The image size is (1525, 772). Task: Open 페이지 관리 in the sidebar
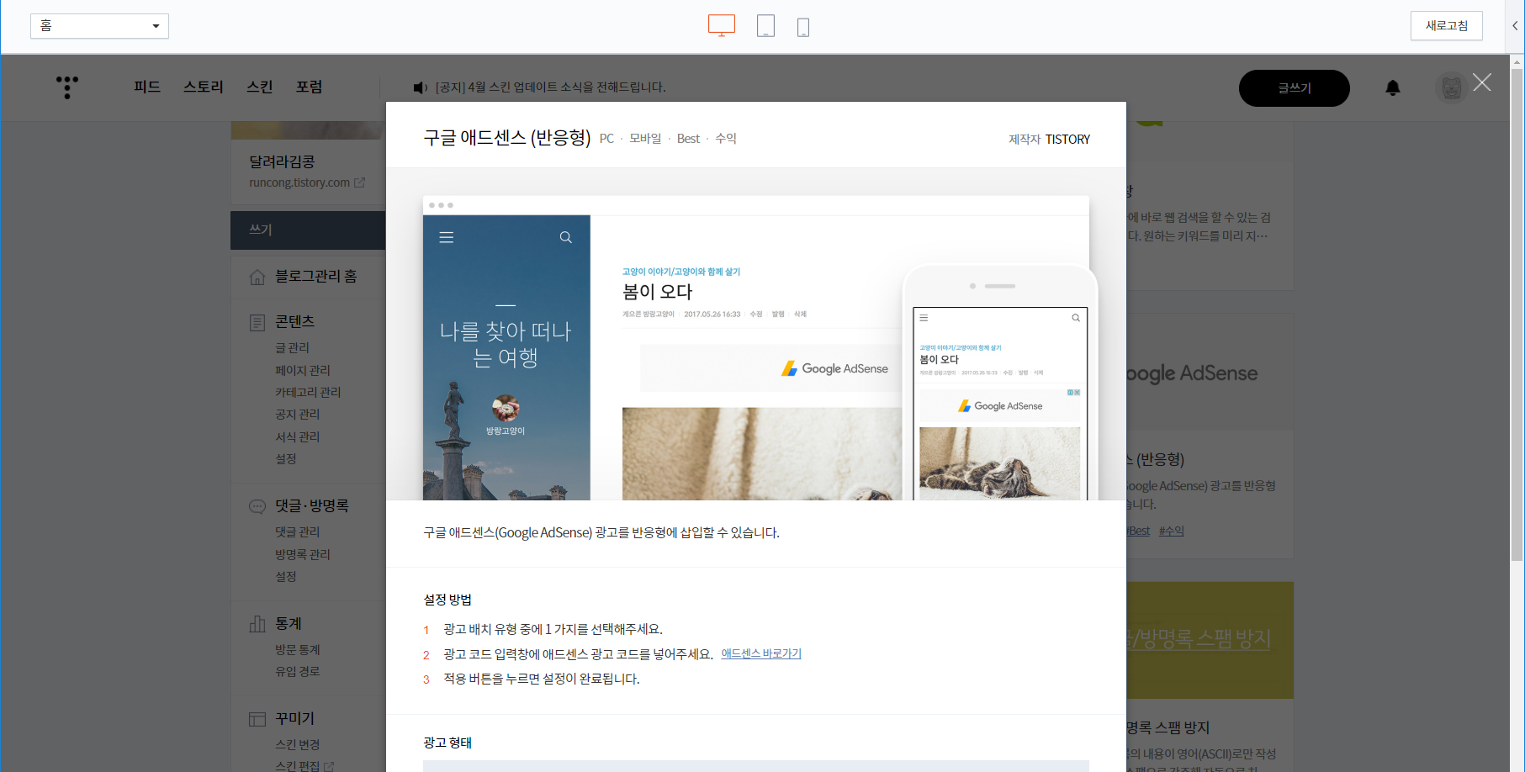tap(303, 370)
